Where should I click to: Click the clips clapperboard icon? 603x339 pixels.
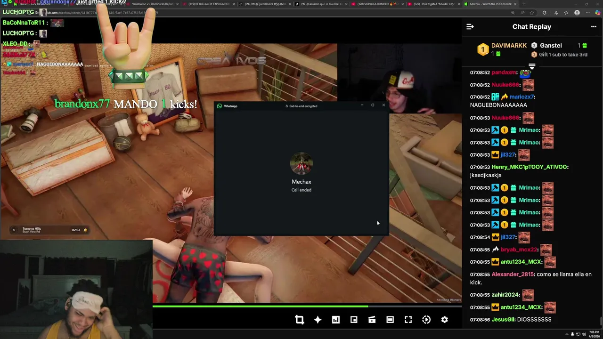pos(372,320)
